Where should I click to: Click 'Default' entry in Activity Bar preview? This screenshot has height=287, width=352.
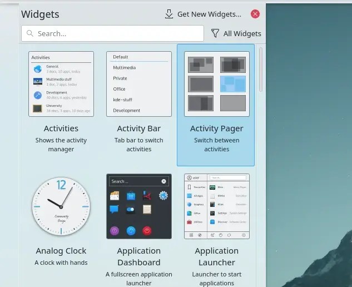pyautogui.click(x=121, y=57)
